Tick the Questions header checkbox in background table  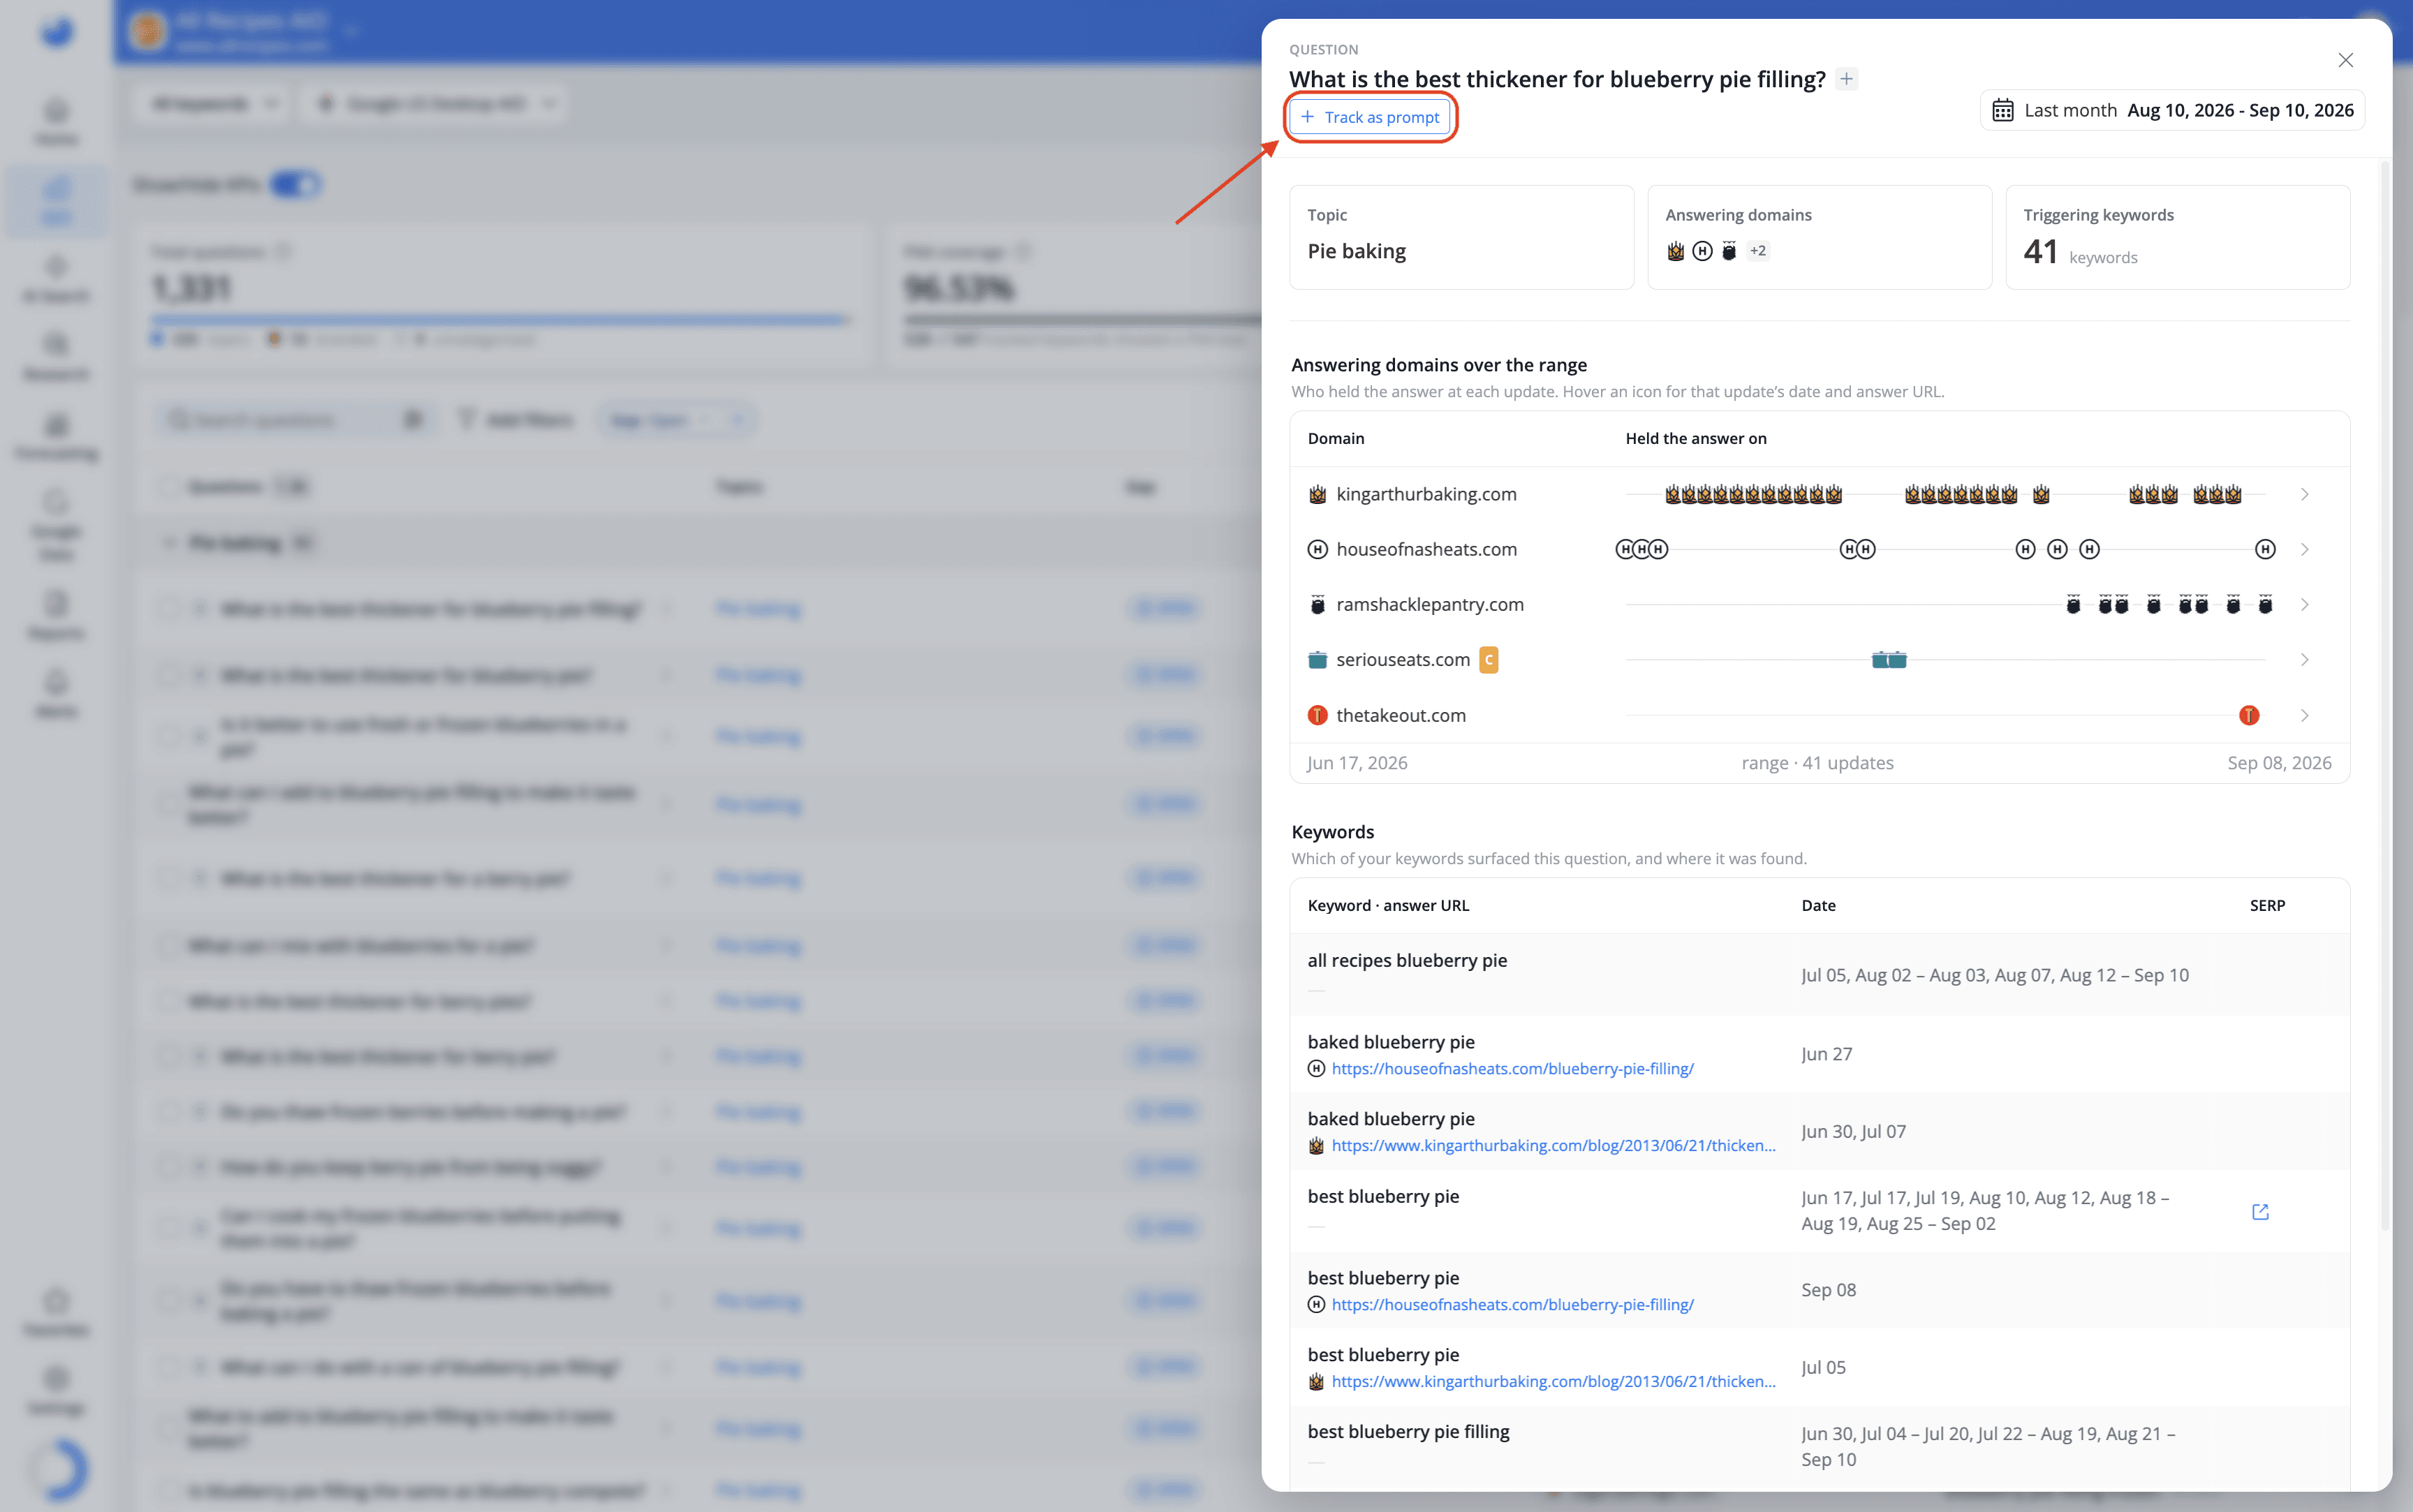pyautogui.click(x=169, y=487)
